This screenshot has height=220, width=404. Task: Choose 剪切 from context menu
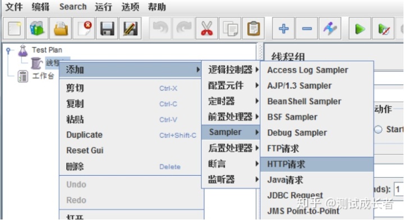tap(130, 88)
